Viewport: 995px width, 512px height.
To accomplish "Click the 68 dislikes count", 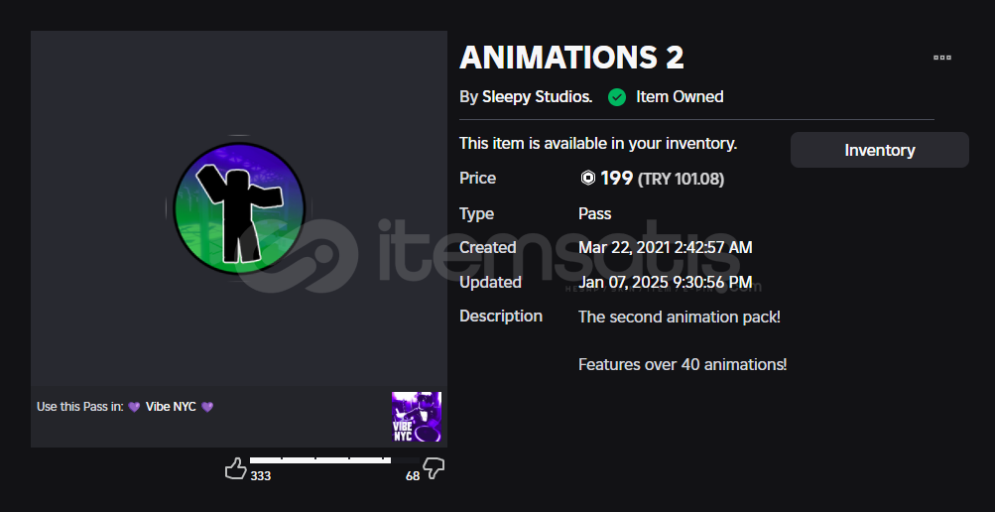I will (x=413, y=476).
